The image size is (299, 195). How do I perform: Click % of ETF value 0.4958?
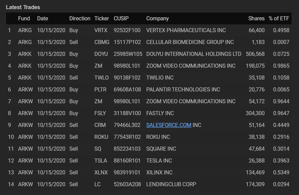click(x=281, y=30)
